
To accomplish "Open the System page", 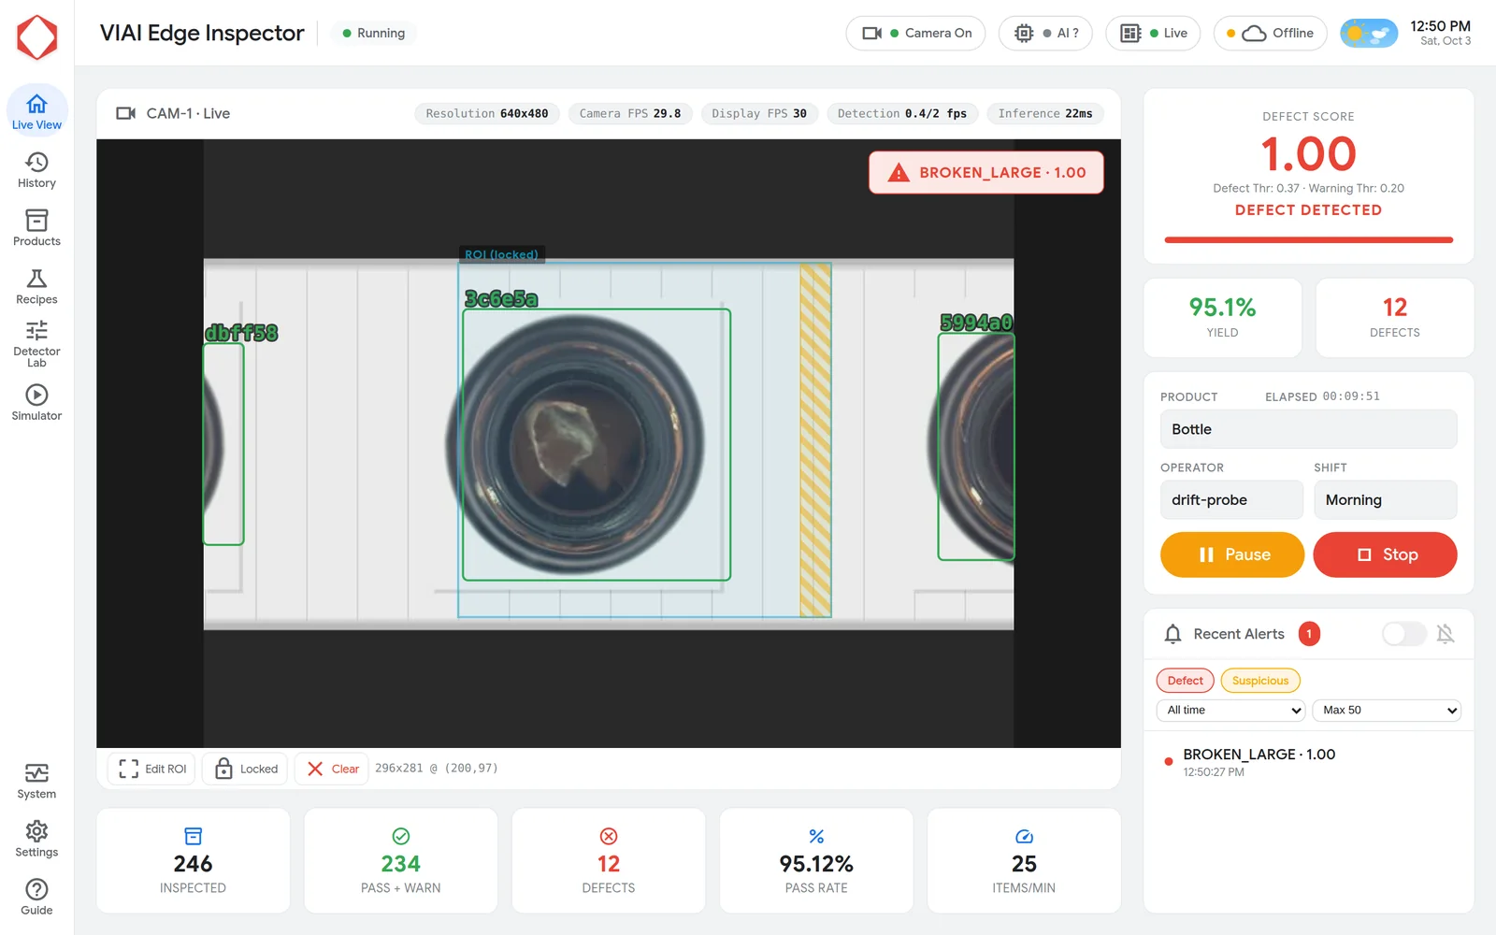I will coord(36,781).
